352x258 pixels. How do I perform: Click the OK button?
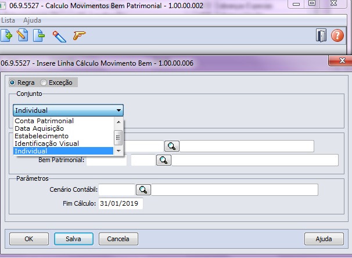point(29,239)
